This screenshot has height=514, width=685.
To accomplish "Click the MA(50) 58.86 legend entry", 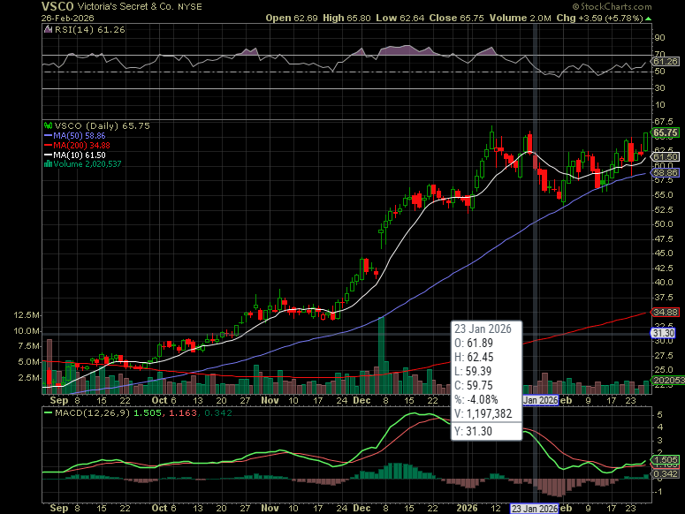I will point(75,136).
